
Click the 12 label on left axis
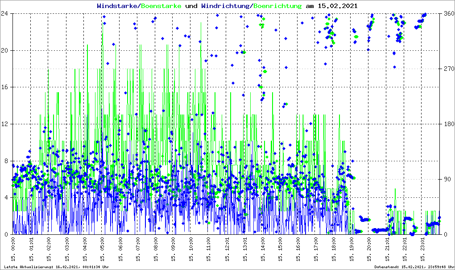pos(6,124)
